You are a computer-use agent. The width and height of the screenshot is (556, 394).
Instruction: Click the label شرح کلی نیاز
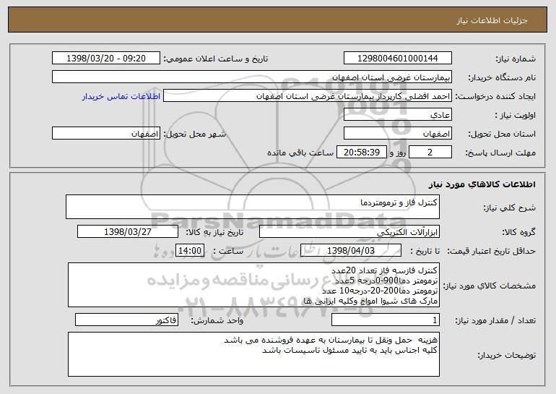(x=510, y=207)
